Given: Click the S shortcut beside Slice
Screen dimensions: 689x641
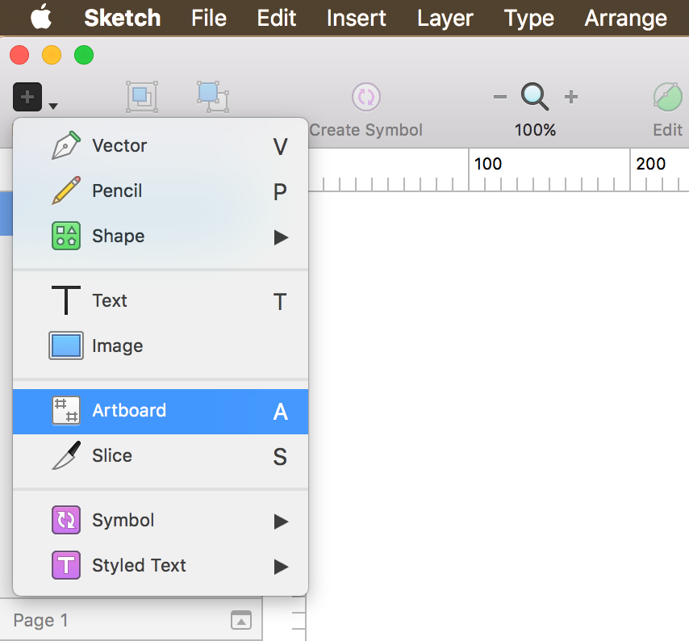Looking at the screenshot, I should point(280,457).
